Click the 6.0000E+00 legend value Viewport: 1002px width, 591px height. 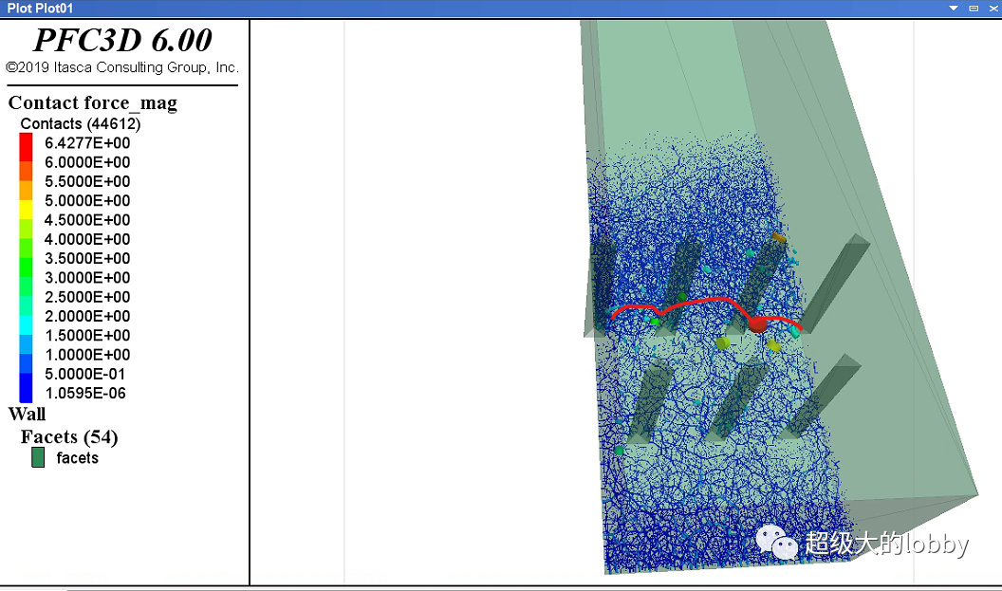coord(87,162)
